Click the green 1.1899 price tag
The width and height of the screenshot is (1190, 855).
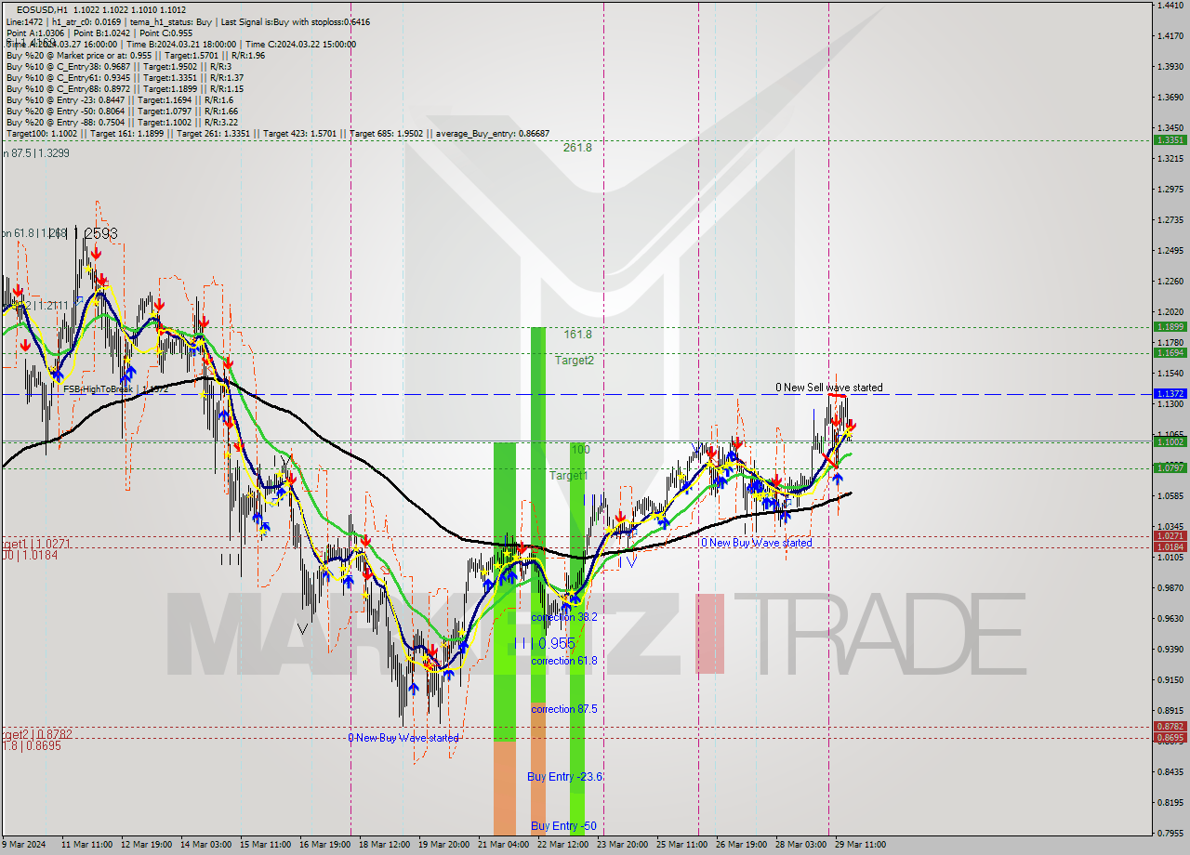[x=1169, y=326]
